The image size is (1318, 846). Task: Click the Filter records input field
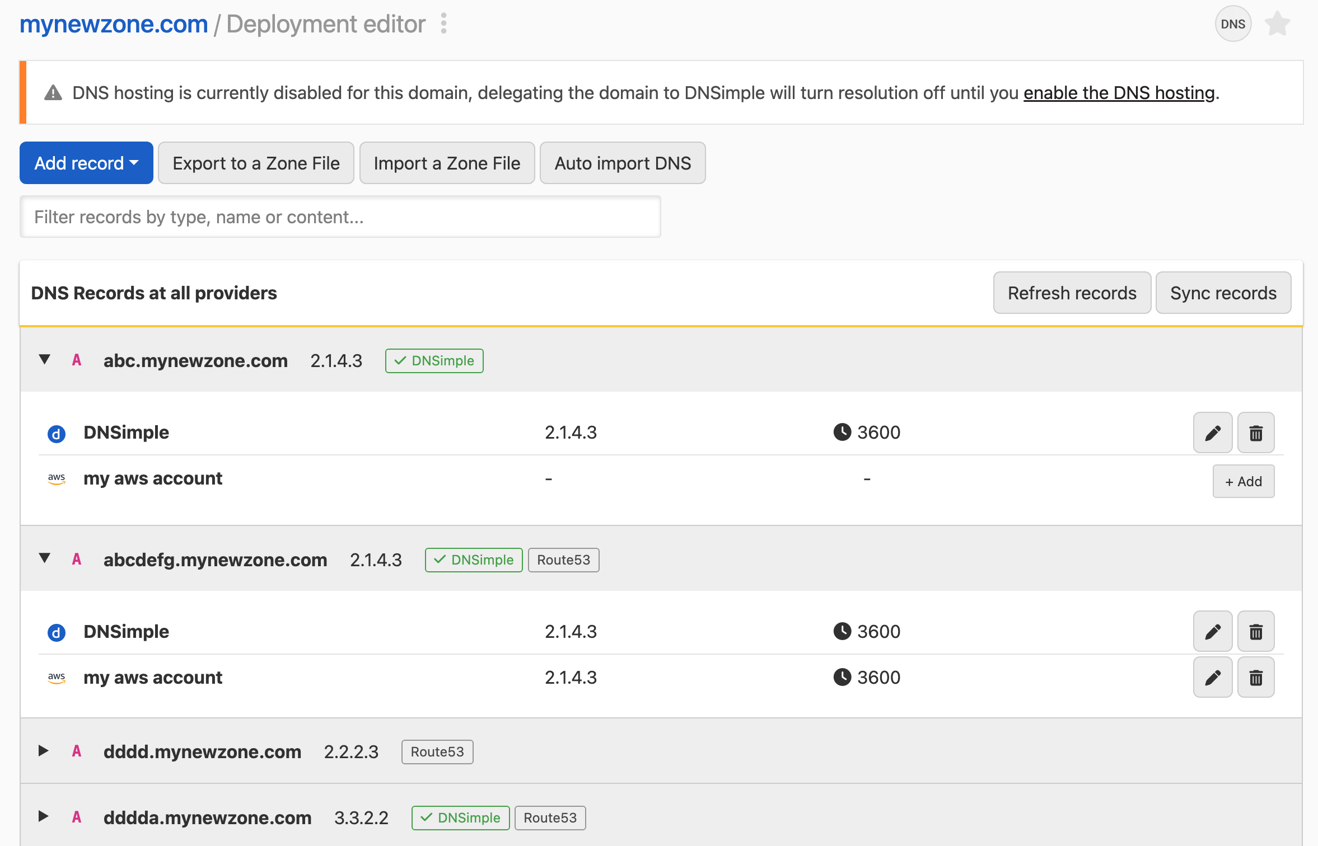pyautogui.click(x=340, y=217)
